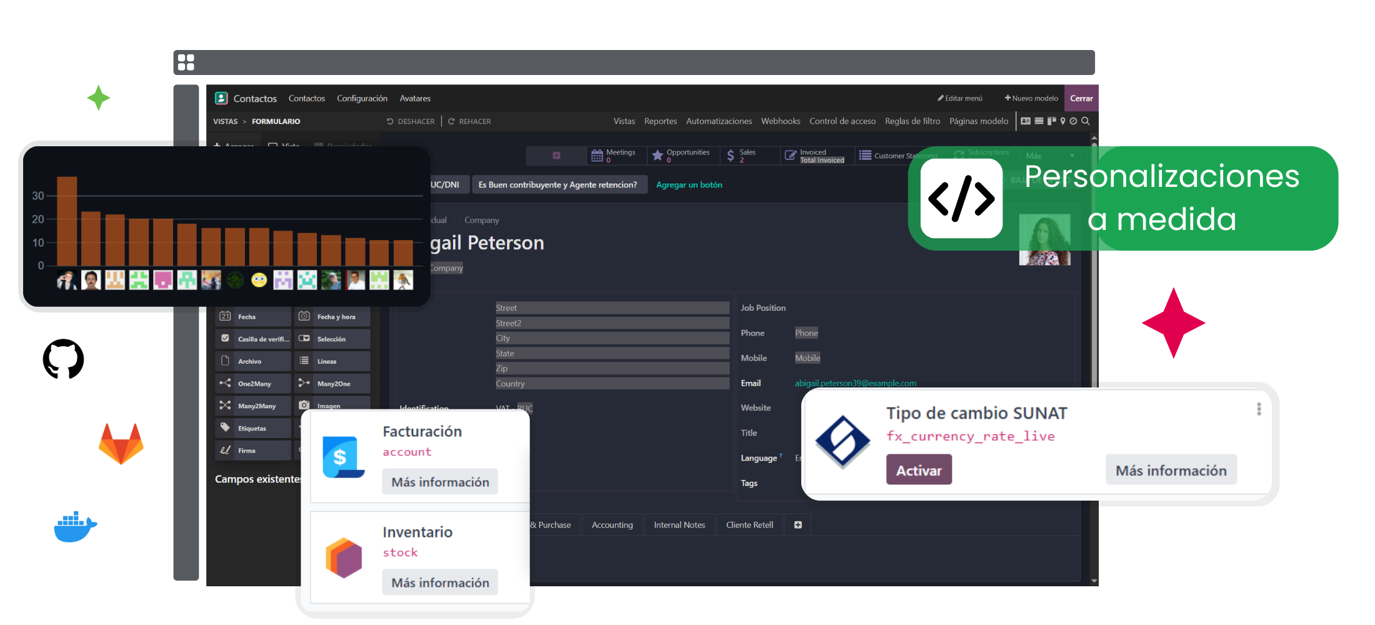The height and width of the screenshot is (625, 1375).
Task: Click the empty plus stat button slot
Action: click(556, 156)
